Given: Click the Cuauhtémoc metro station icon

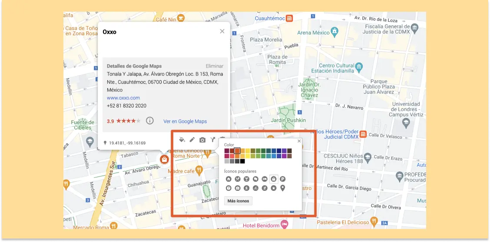Looking at the screenshot, I should (290, 18).
